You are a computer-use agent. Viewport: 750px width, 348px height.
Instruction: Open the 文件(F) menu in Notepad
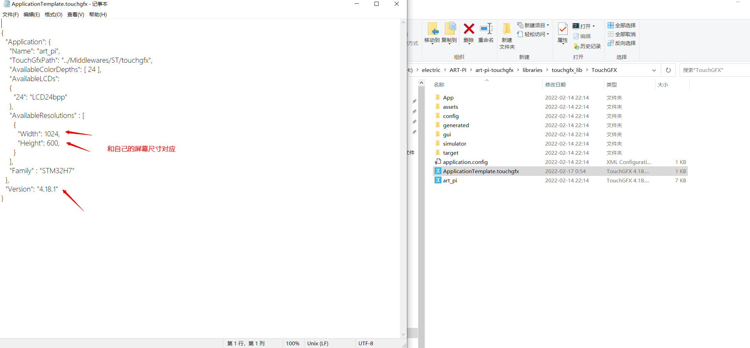[x=10, y=14]
